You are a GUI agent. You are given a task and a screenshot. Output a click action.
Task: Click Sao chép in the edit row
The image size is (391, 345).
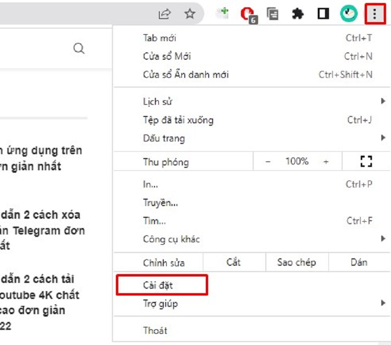click(x=297, y=262)
